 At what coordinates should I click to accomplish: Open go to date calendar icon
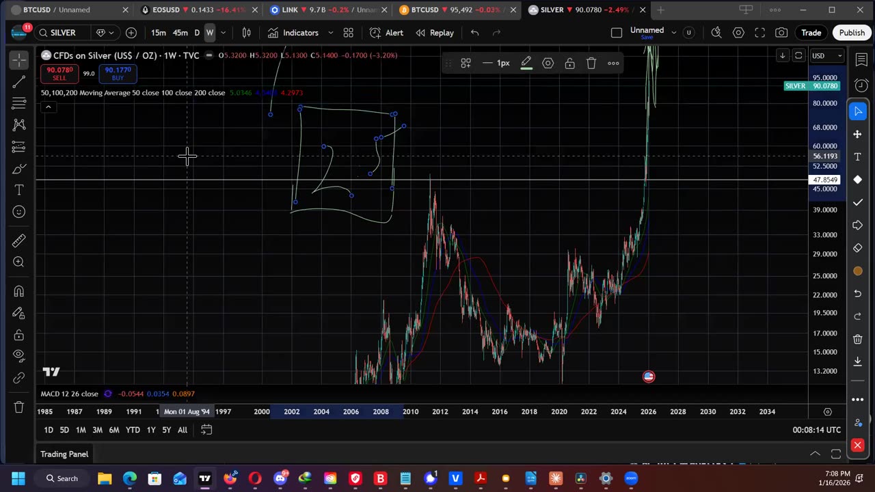click(x=206, y=430)
